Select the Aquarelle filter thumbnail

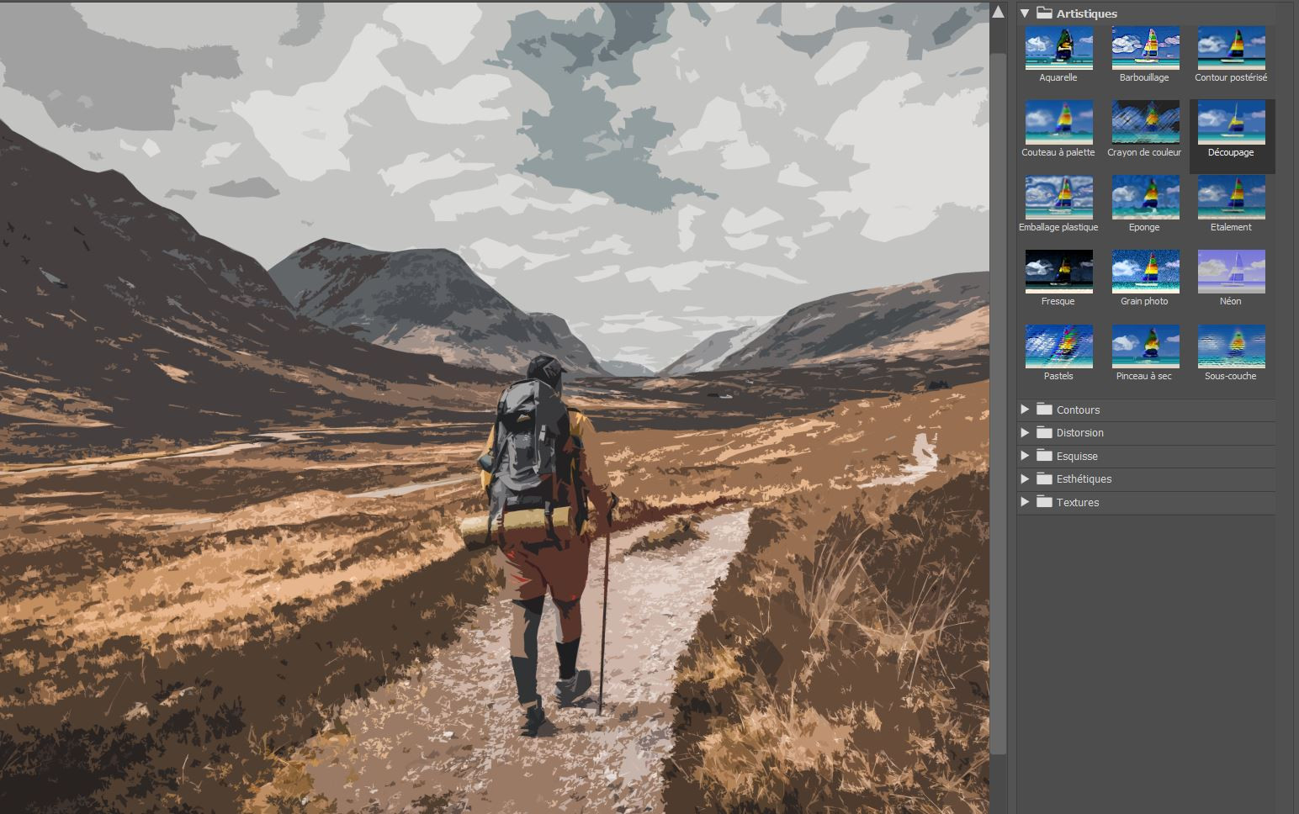pos(1058,48)
